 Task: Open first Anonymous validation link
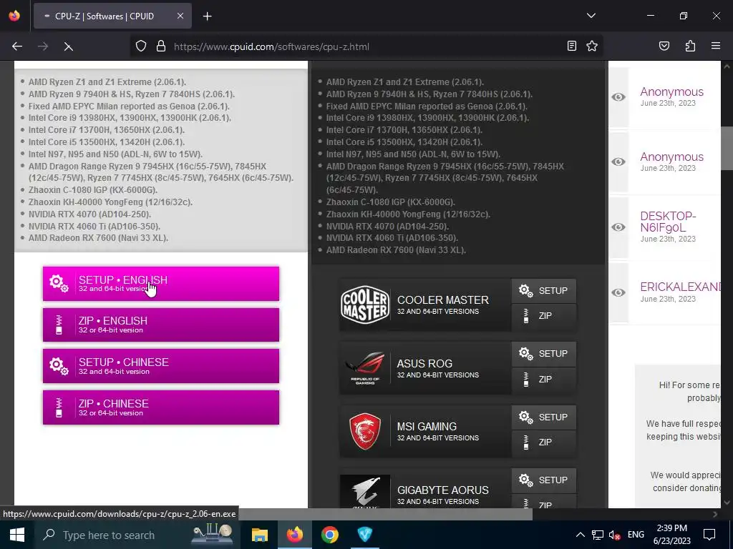[x=671, y=92]
